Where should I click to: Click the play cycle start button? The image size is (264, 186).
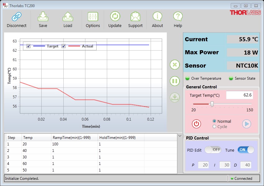pyautogui.click(x=247, y=124)
